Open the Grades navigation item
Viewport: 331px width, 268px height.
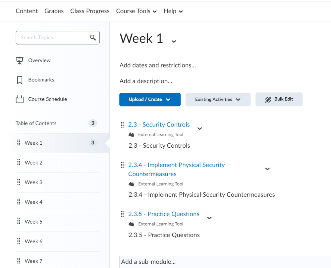[x=54, y=11]
